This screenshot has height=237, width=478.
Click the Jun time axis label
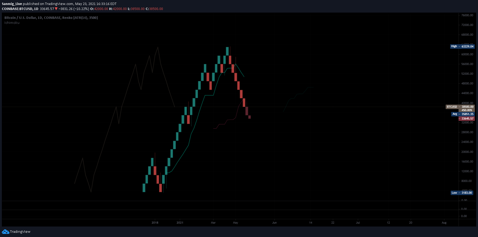[x=274, y=223]
